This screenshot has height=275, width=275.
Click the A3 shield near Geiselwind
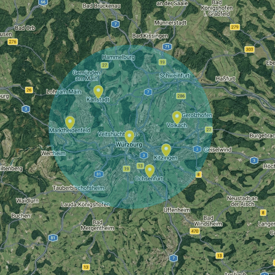coord(197,149)
